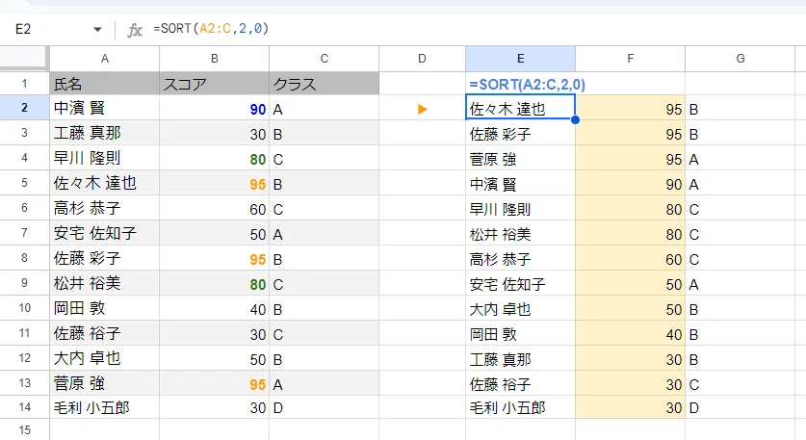Viewport: 806px width, 440px height.
Task: Click cell A9 with 松井 裕美
Action: [x=104, y=283]
